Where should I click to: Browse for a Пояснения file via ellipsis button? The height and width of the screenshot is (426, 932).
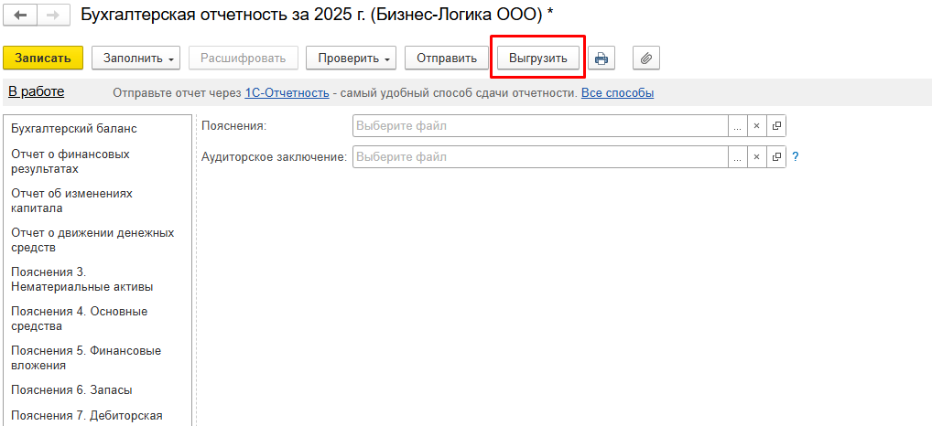[x=738, y=126]
